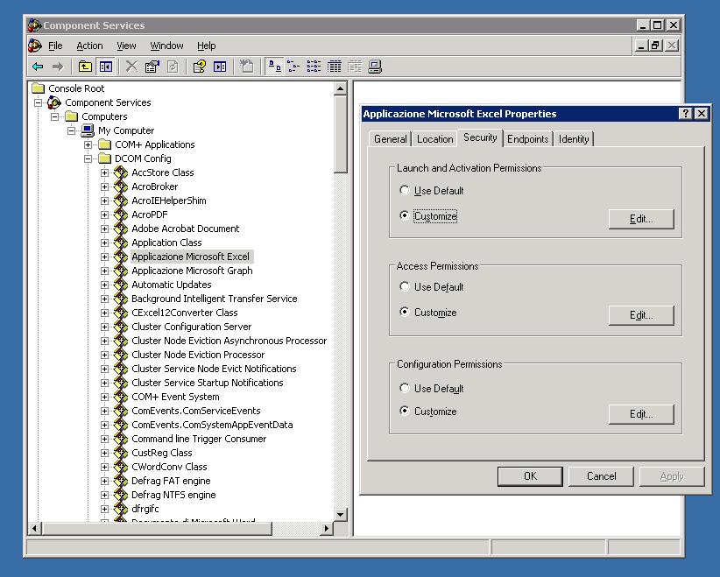This screenshot has height=577, width=720.
Task: Open the File menu
Action: (55, 46)
